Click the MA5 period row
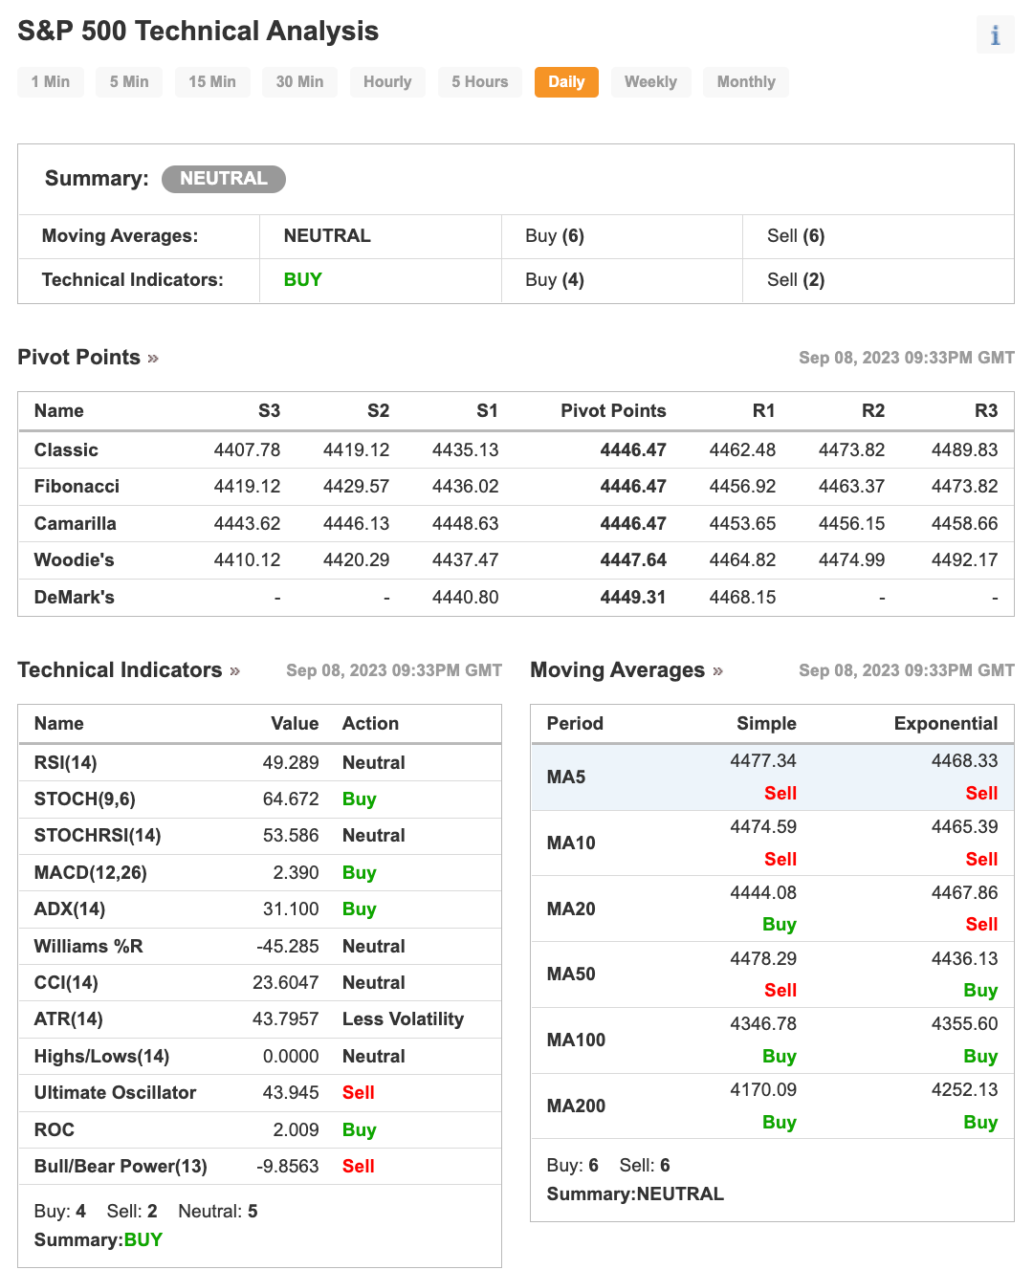 772,777
